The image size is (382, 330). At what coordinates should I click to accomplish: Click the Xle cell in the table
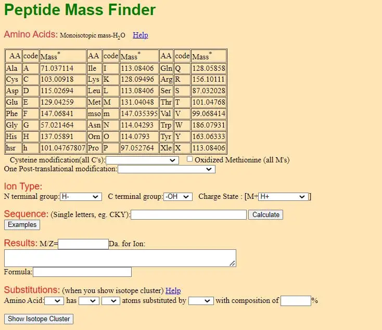pyautogui.click(x=167, y=148)
